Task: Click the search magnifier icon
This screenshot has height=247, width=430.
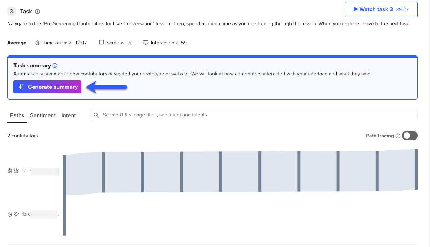Action: (x=96, y=115)
